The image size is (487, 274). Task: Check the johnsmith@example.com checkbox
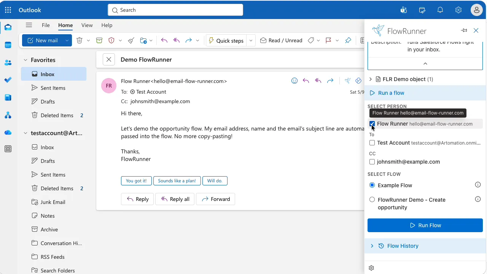pyautogui.click(x=372, y=162)
